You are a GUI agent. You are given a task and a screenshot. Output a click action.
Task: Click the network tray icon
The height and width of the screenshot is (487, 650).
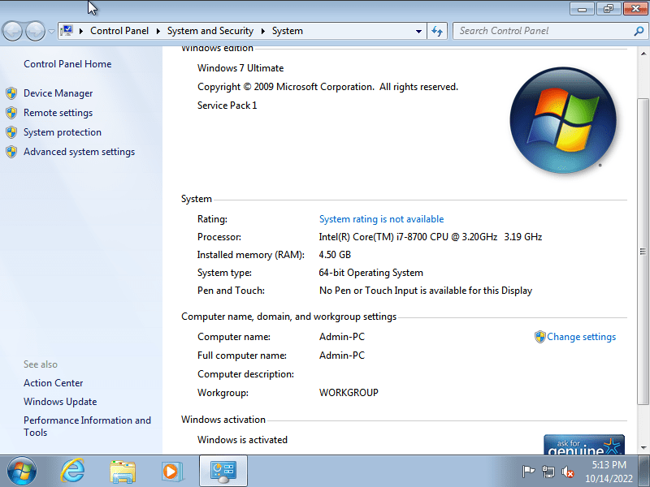[548, 472]
